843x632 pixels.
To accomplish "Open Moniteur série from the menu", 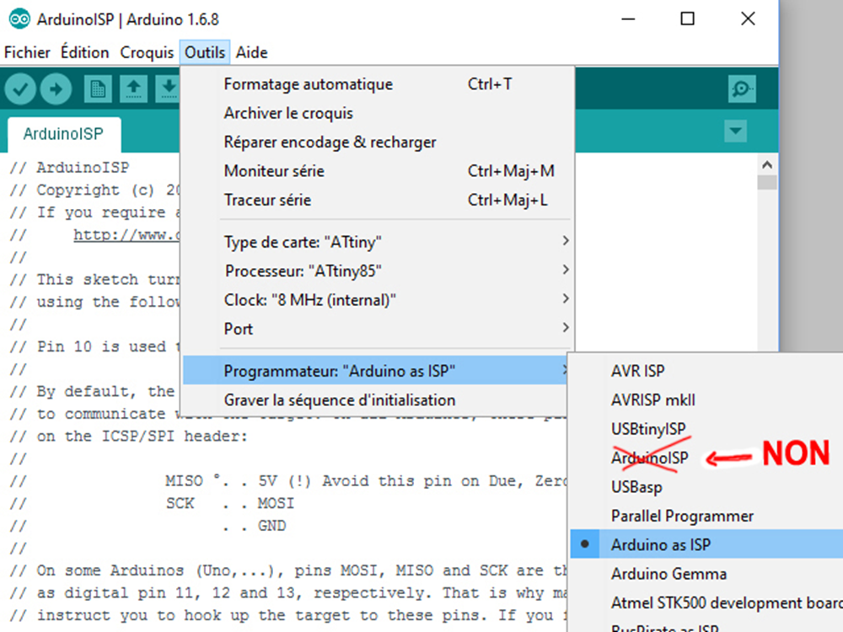I will pyautogui.click(x=378, y=171).
